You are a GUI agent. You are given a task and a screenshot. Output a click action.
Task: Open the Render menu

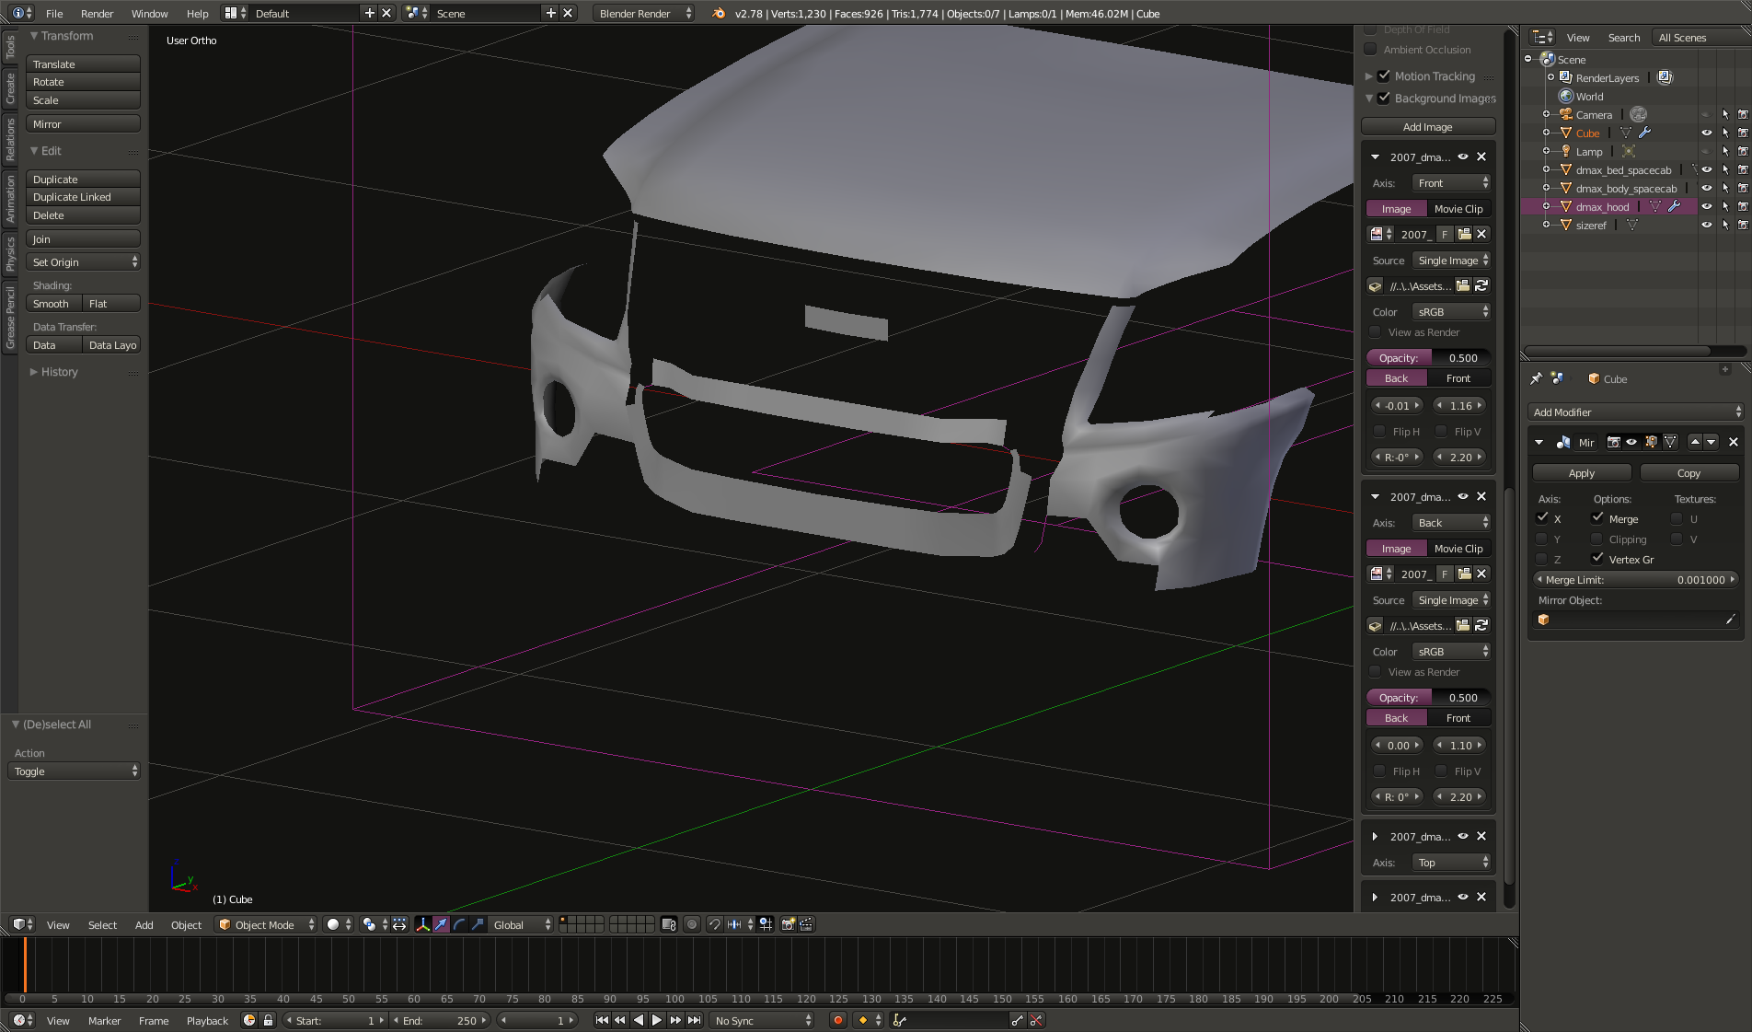coord(97,13)
